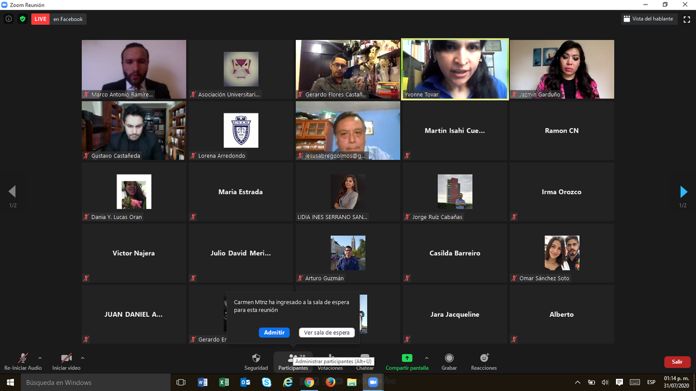Unmute with Re-Iniciar Audio
Screen dimensions: 696x391
coord(23,362)
